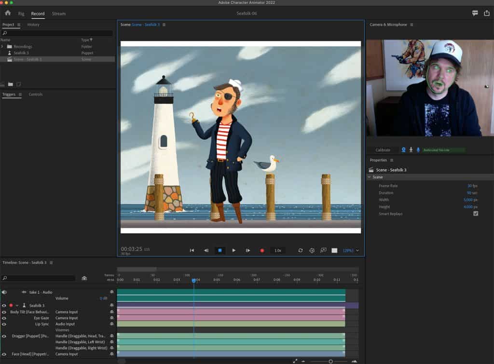494x364 pixels.
Task: Click the 30 fps Frame Rate value
Action: 472,186
